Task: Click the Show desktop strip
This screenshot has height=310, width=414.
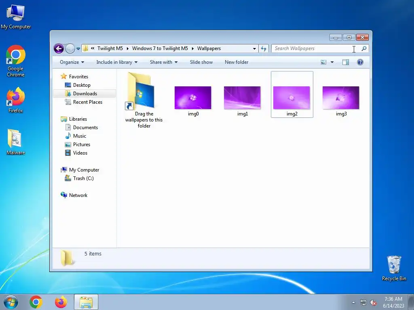Action: coord(411,302)
